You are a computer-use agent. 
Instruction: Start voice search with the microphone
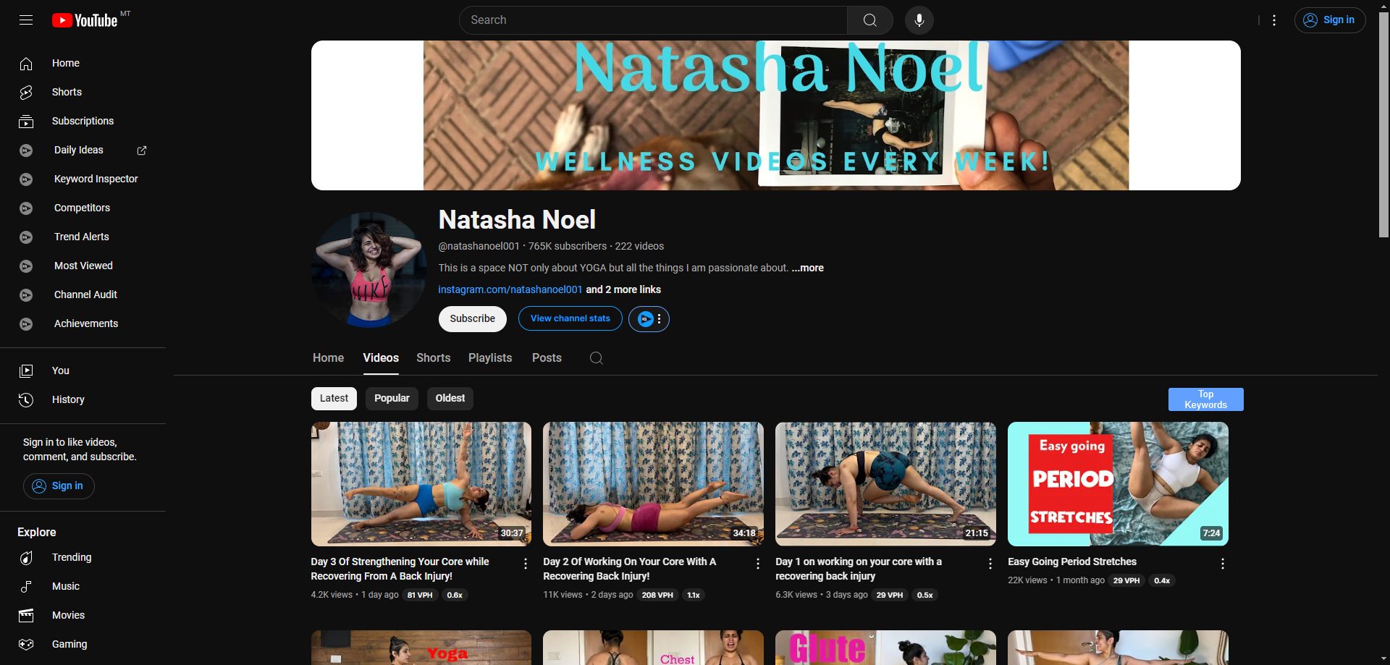point(919,20)
